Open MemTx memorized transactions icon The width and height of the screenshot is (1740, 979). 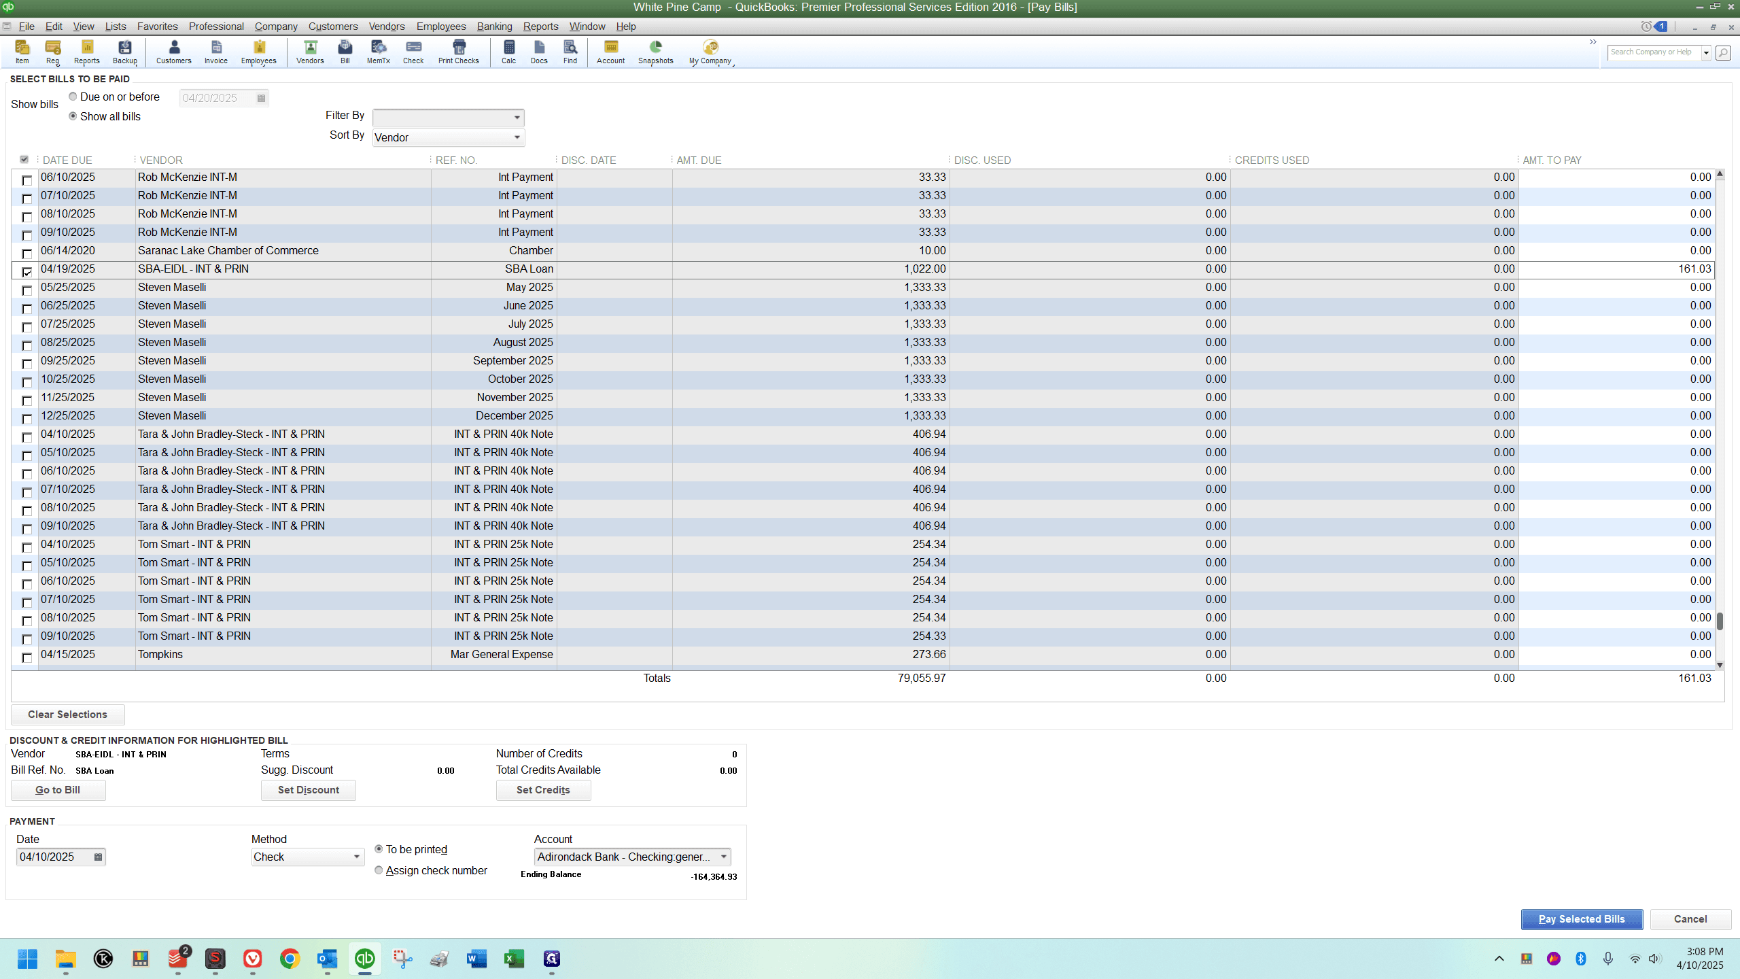pyautogui.click(x=379, y=52)
